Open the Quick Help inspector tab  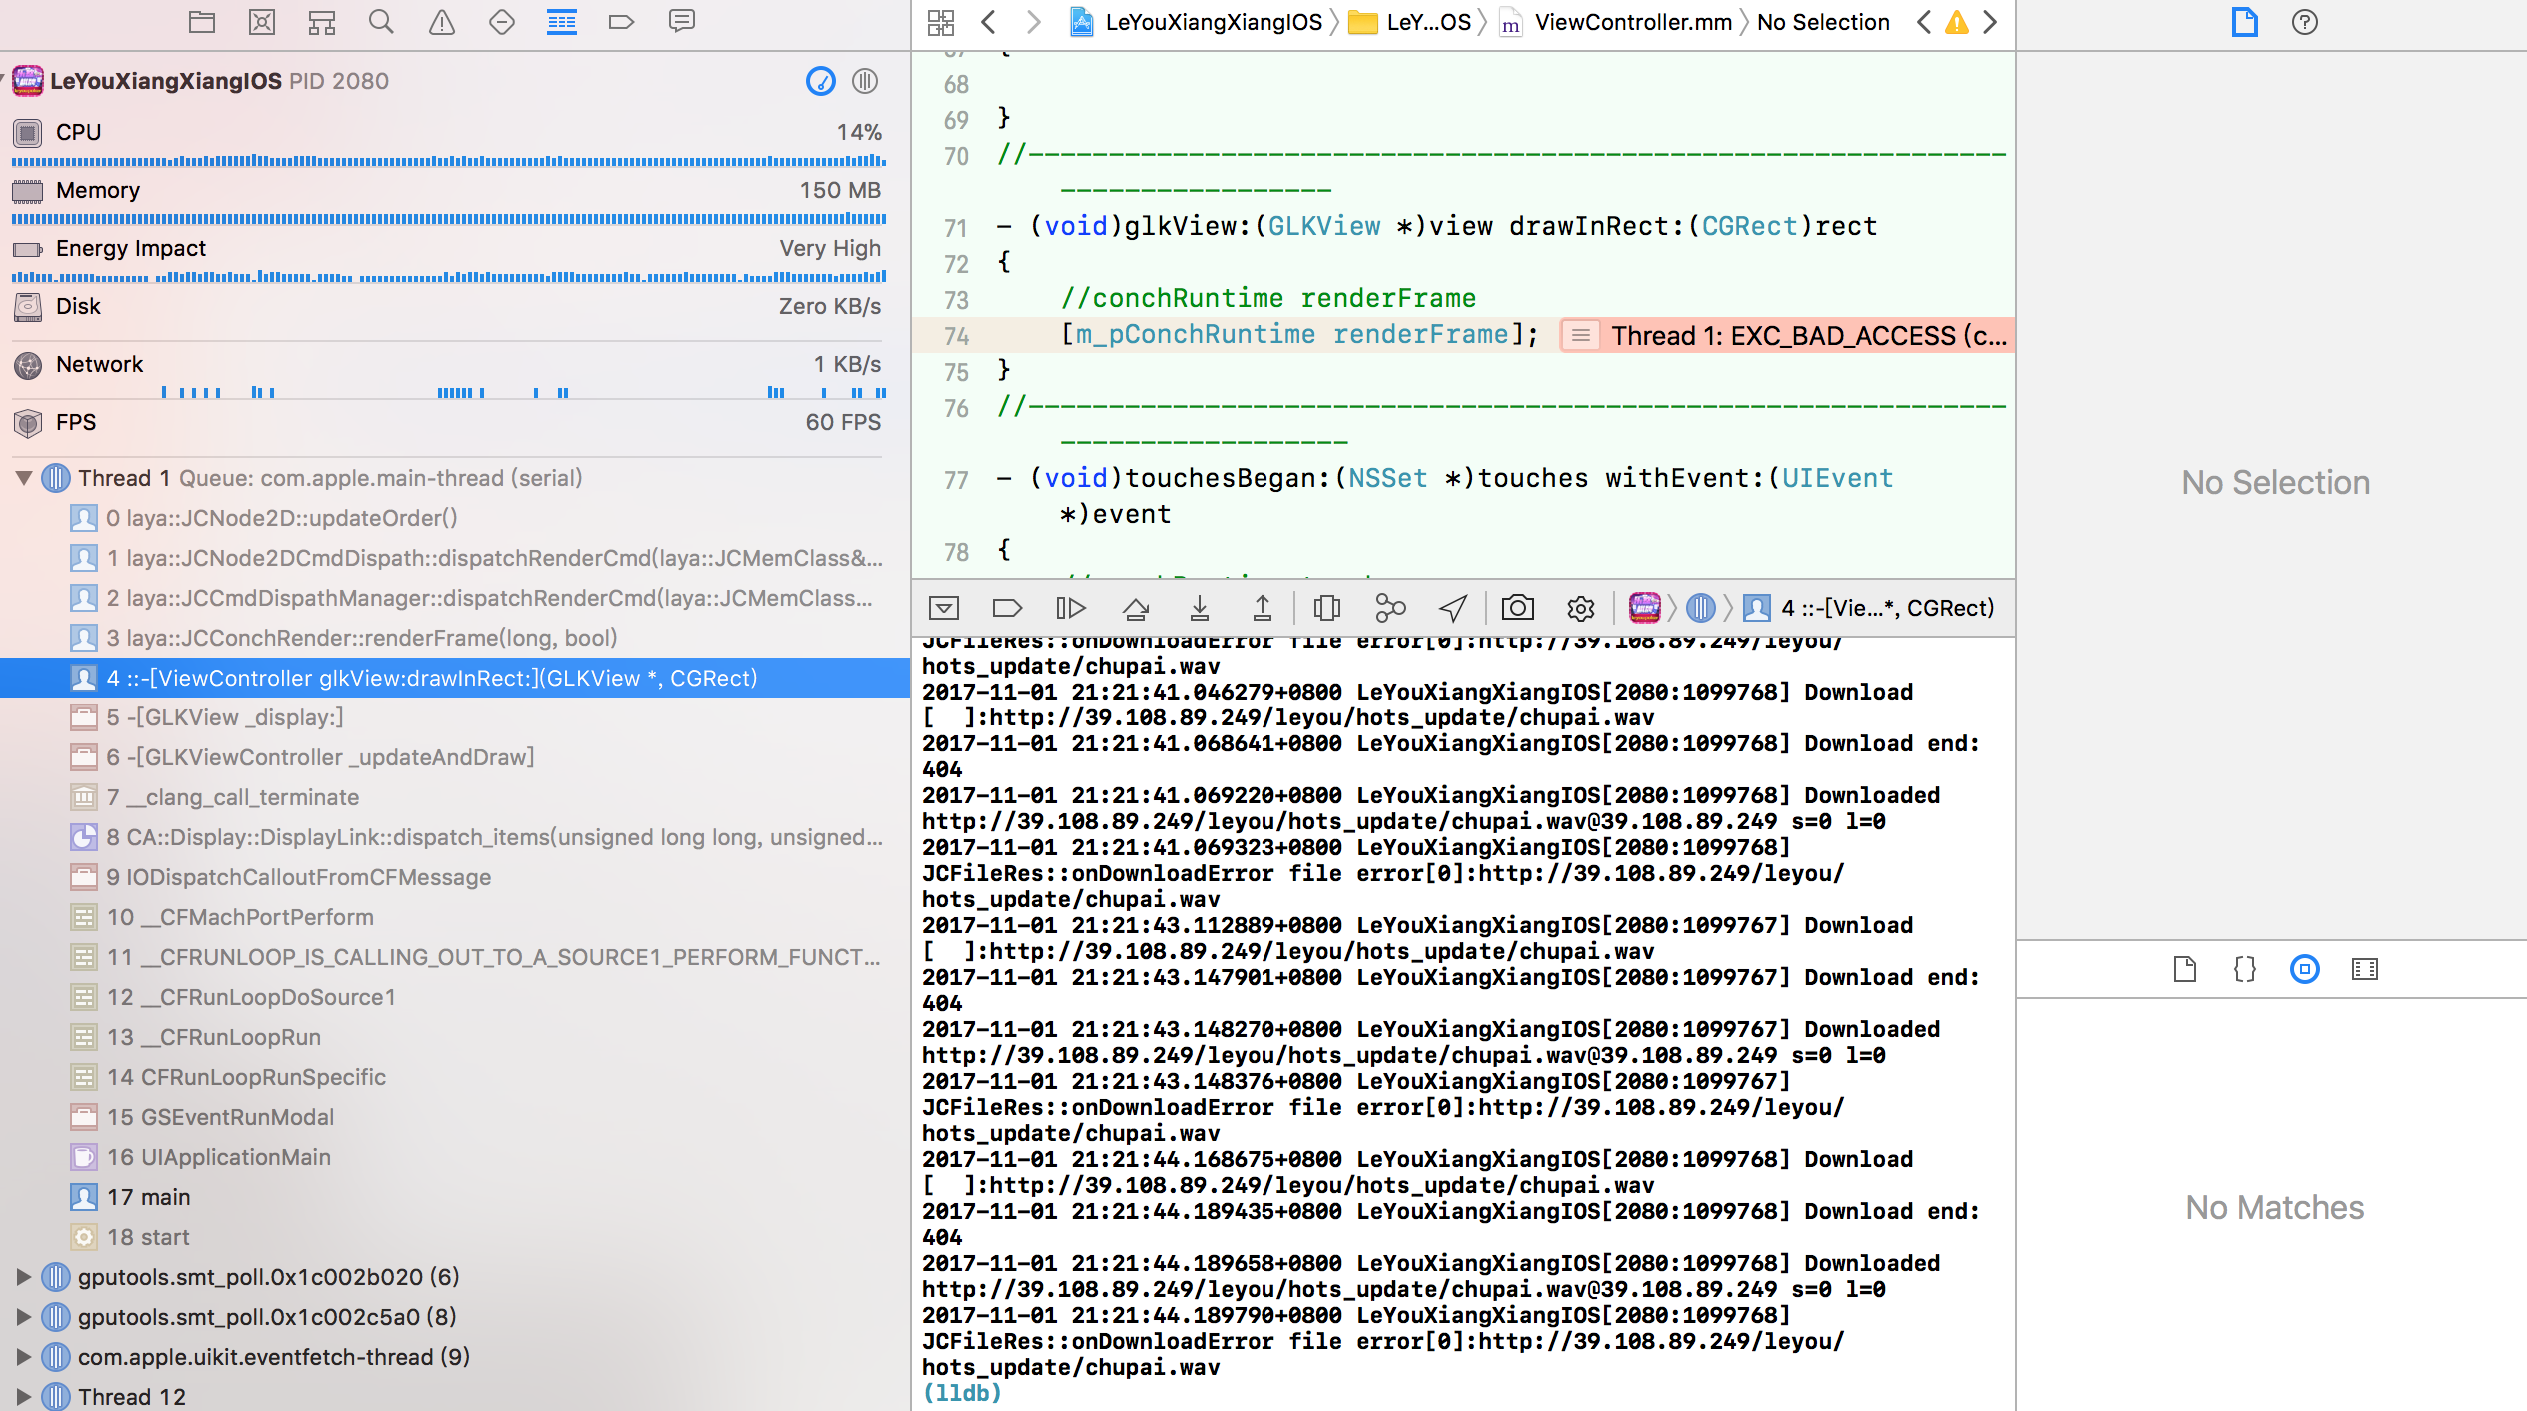point(2304,22)
